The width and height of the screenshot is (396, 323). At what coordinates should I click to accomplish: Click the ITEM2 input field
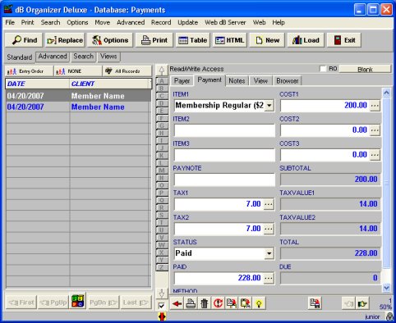pos(224,130)
